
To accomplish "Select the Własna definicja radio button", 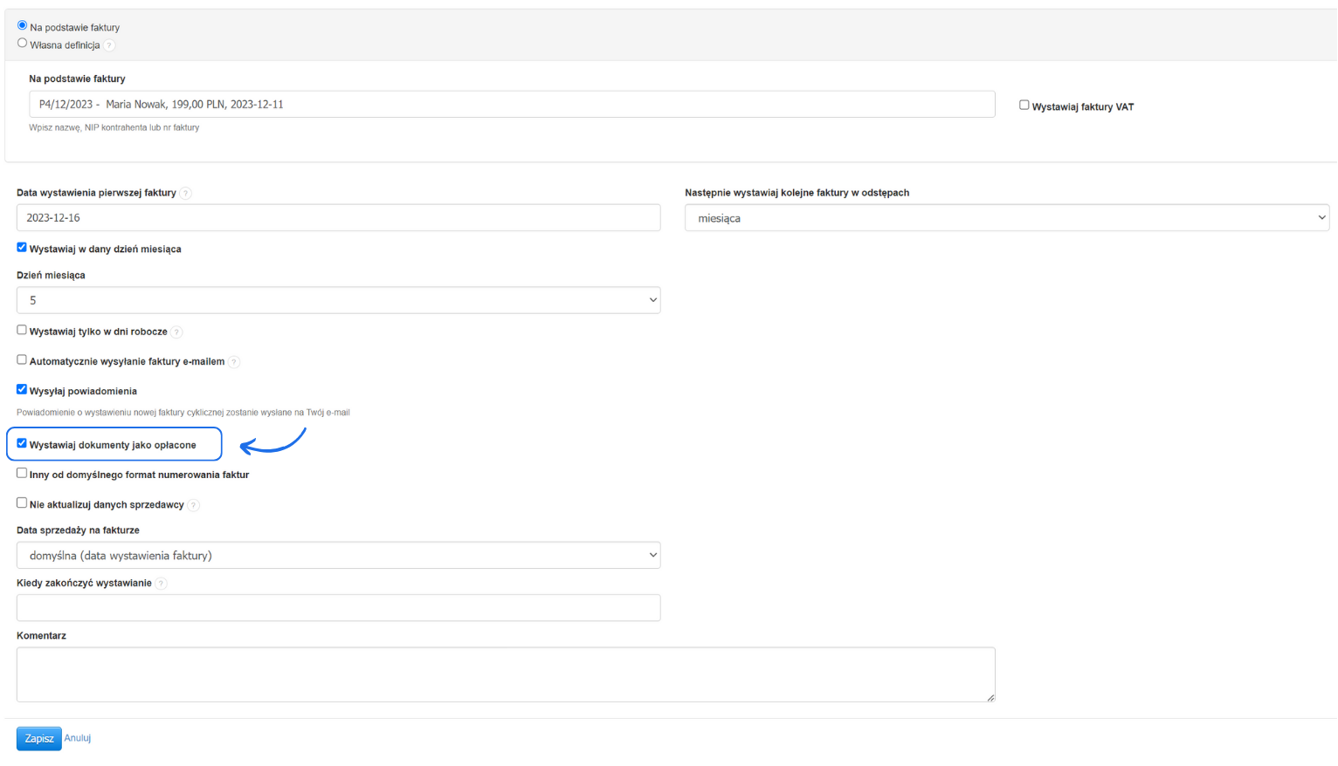I will (x=23, y=43).
